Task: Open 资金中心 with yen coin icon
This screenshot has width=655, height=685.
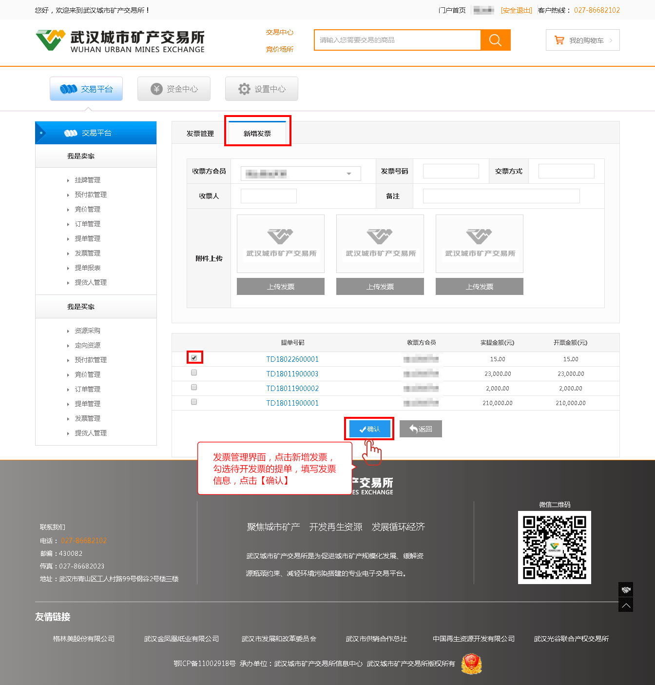Action: 174,89
